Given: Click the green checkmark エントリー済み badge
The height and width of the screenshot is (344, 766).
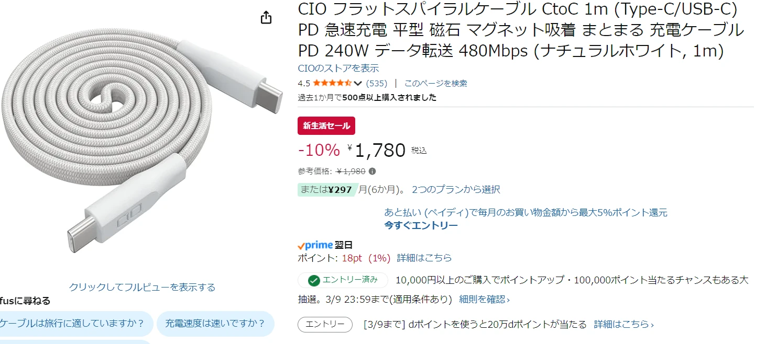Looking at the screenshot, I should pos(343,280).
